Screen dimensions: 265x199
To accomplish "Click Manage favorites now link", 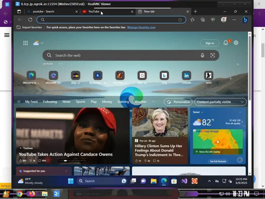I will click(x=141, y=27).
